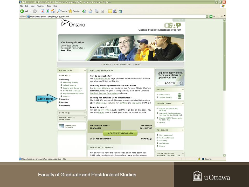This screenshot has height=187, width=249.
Task: Open the New password resource link
Action: [166, 135]
